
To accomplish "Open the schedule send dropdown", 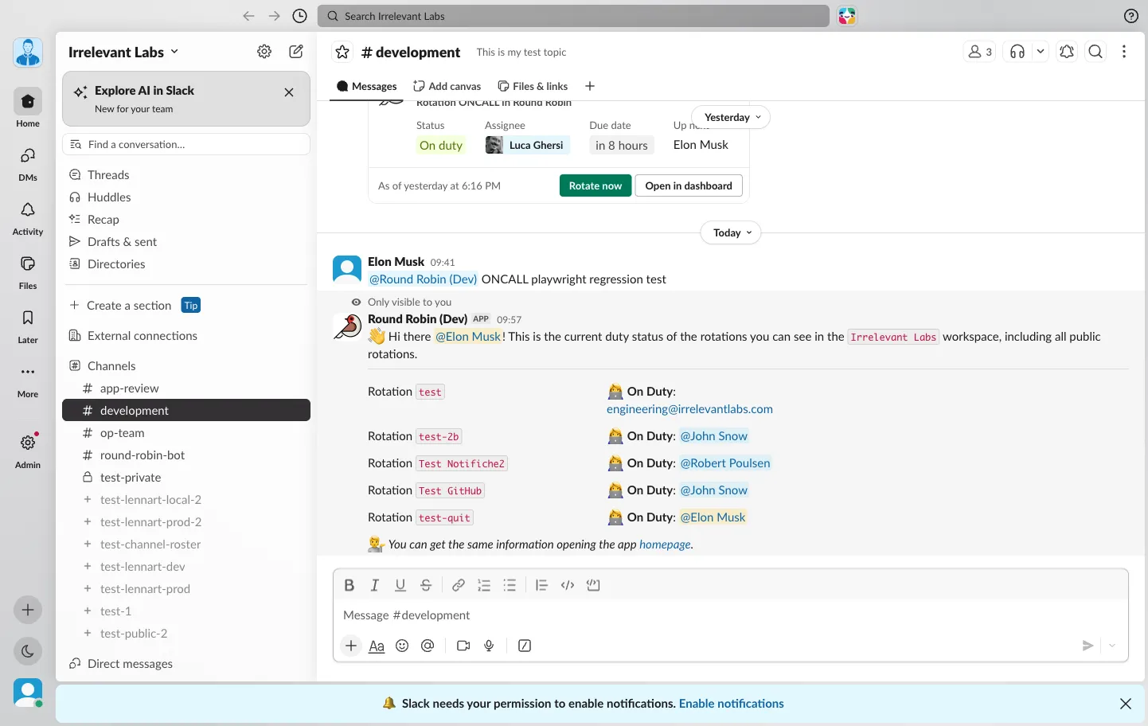I will pyautogui.click(x=1112, y=646).
